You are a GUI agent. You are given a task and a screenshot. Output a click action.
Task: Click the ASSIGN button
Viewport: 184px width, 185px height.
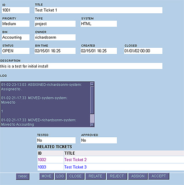pyautogui.click(x=138, y=176)
